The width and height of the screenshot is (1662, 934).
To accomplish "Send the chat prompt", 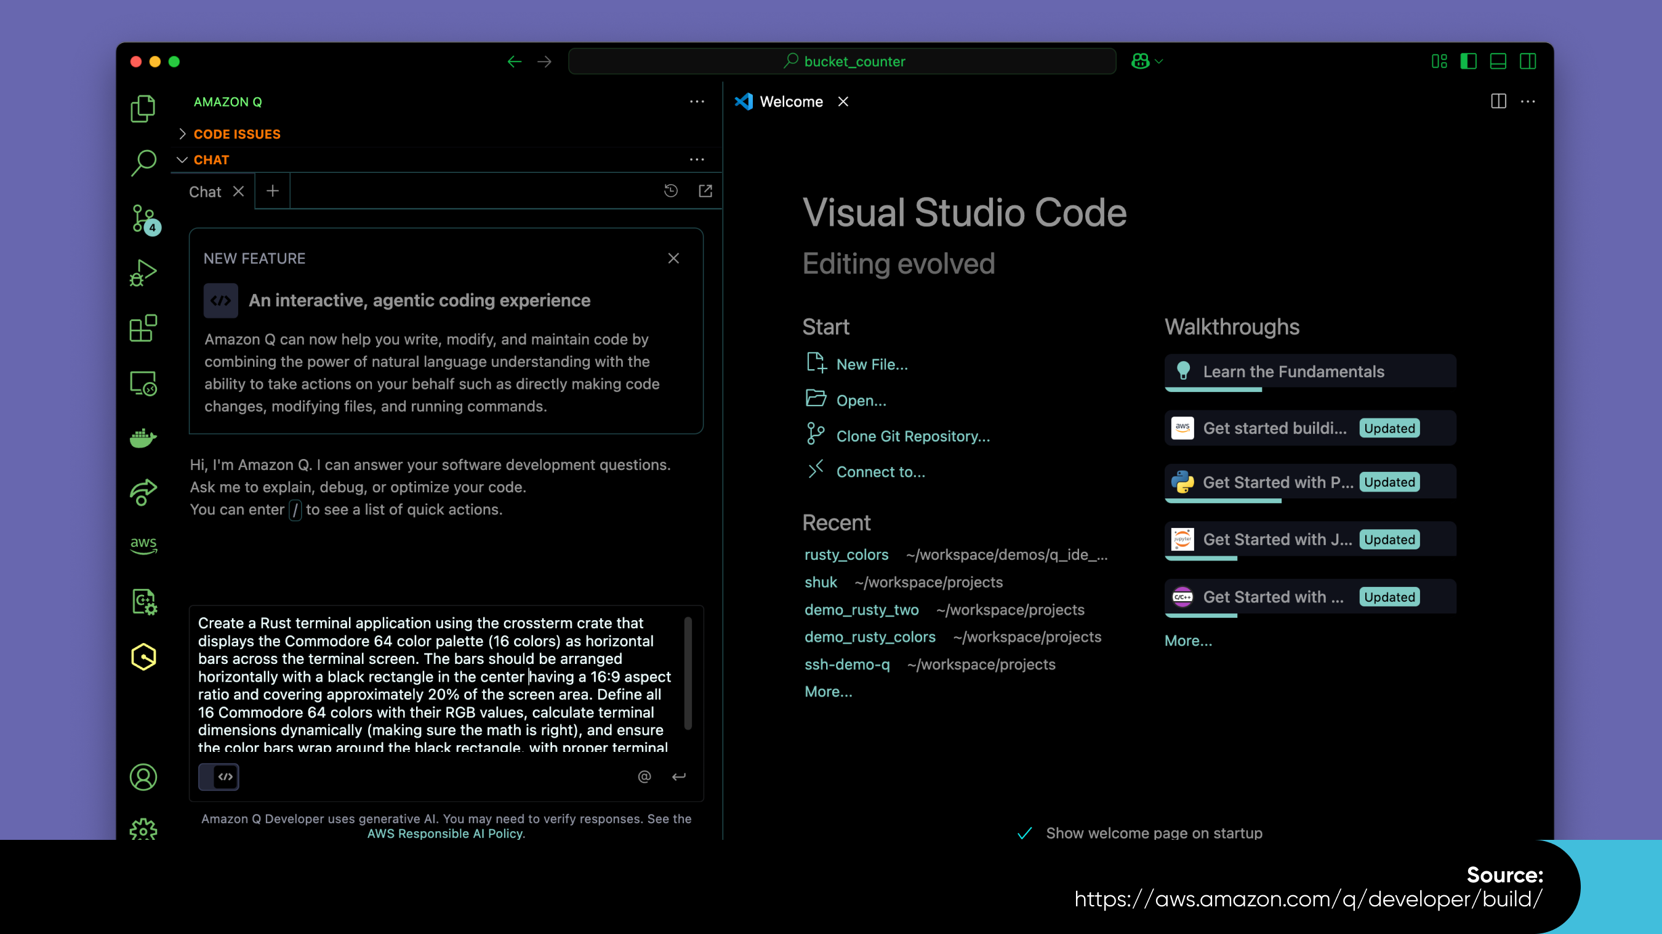I will (679, 776).
